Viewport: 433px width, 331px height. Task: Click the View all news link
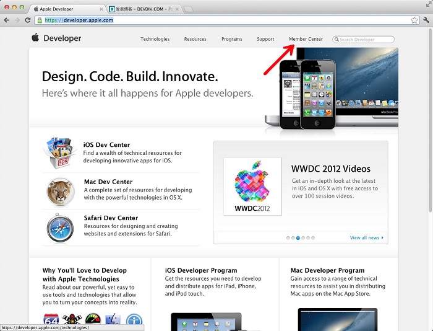pos(364,238)
